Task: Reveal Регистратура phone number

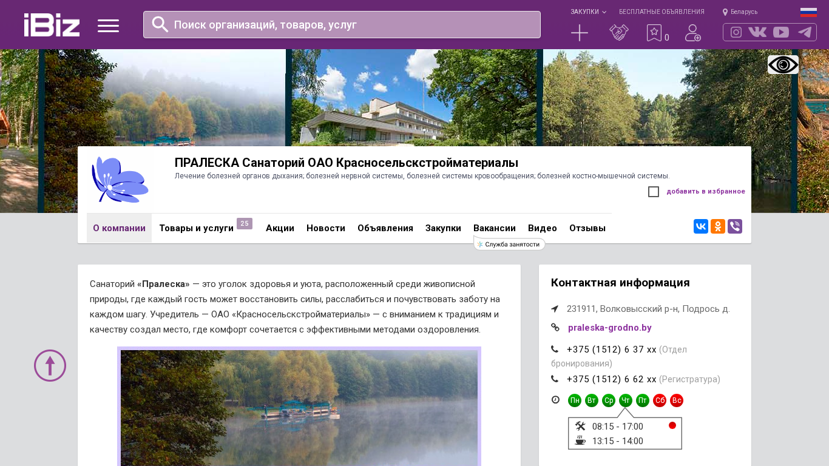Action: click(612, 379)
